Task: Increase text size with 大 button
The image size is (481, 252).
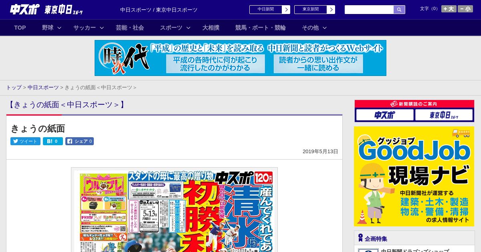Action: point(449,9)
